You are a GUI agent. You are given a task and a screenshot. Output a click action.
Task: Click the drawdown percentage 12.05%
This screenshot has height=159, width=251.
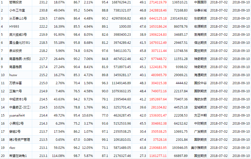click(x=88, y=148)
